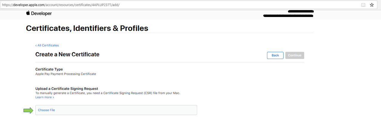The image size is (381, 131).
Task: Click the Certificate Type label
Action: (x=49, y=69)
